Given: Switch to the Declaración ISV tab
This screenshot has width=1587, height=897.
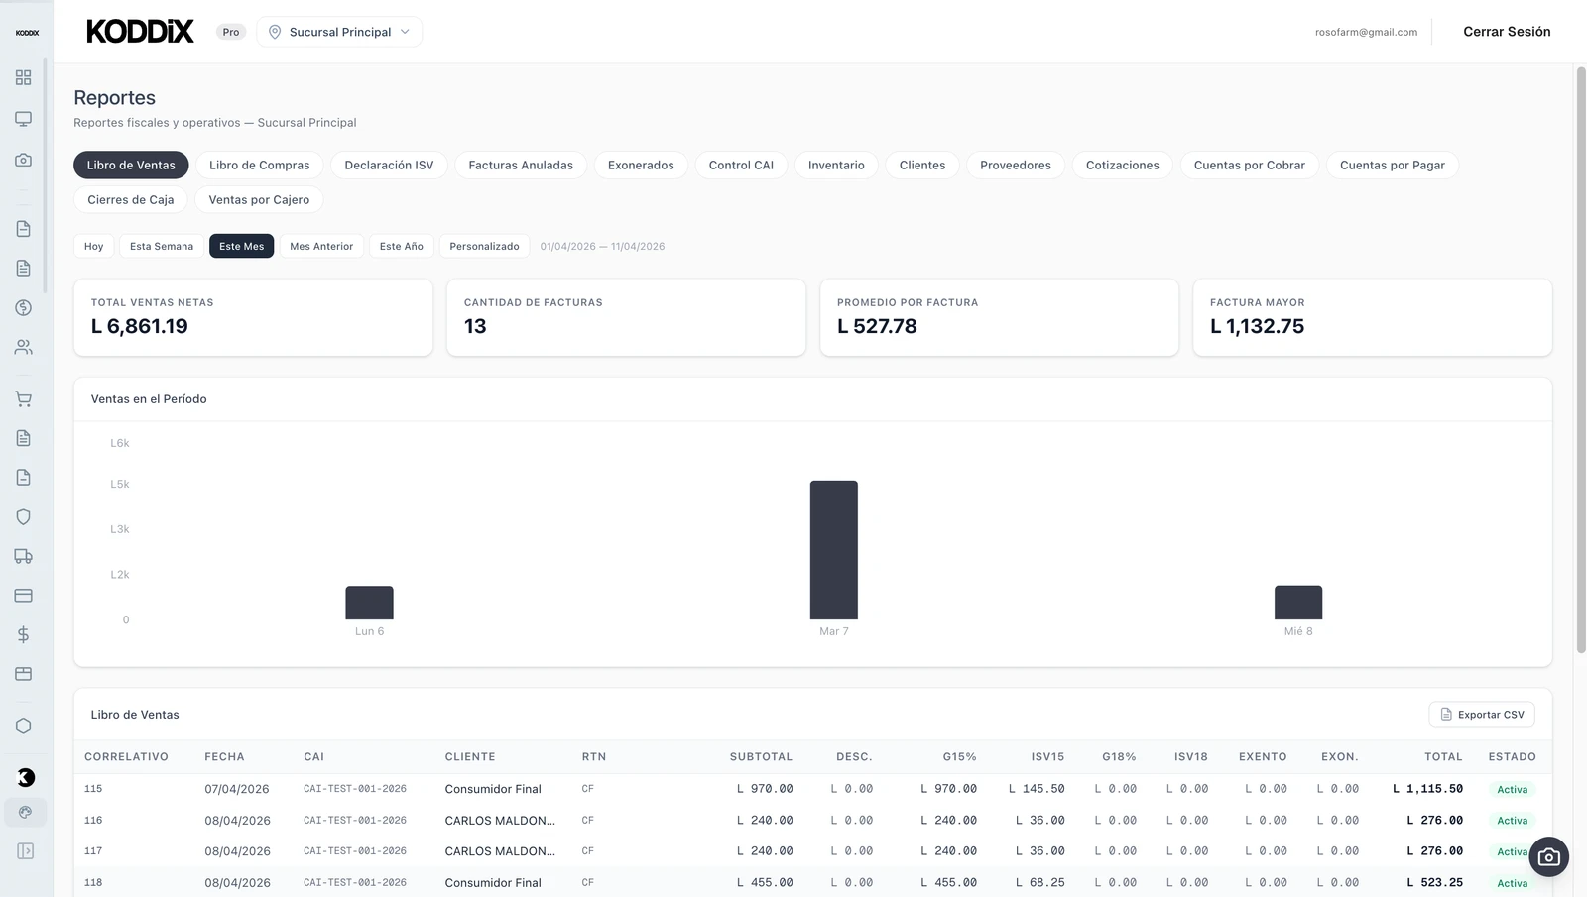Looking at the screenshot, I should [x=389, y=166].
